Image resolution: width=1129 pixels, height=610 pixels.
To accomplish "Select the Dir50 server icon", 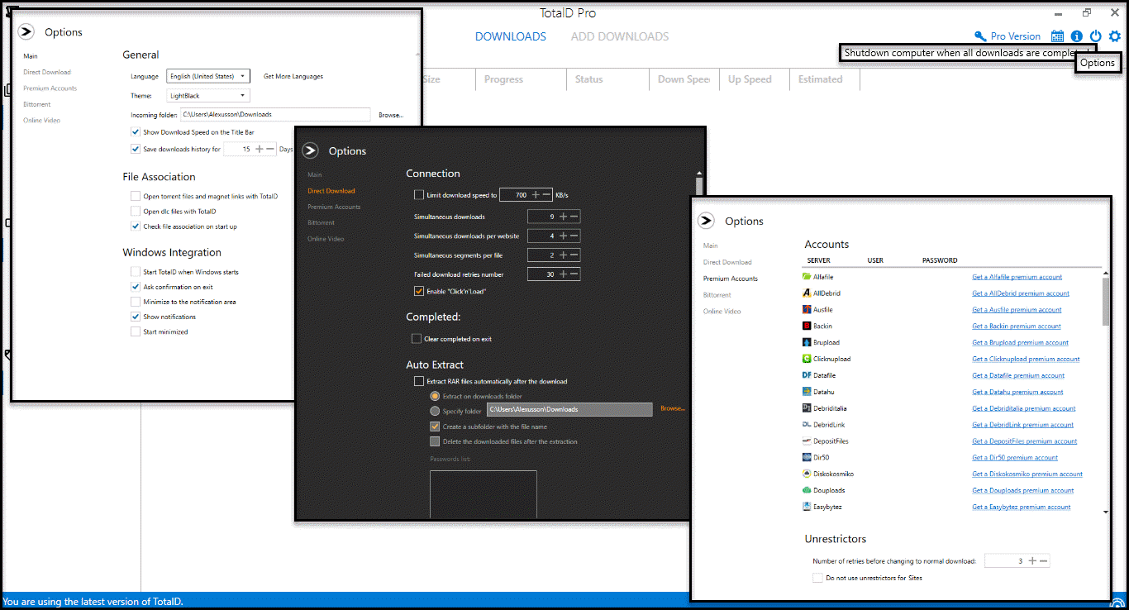I will (807, 457).
